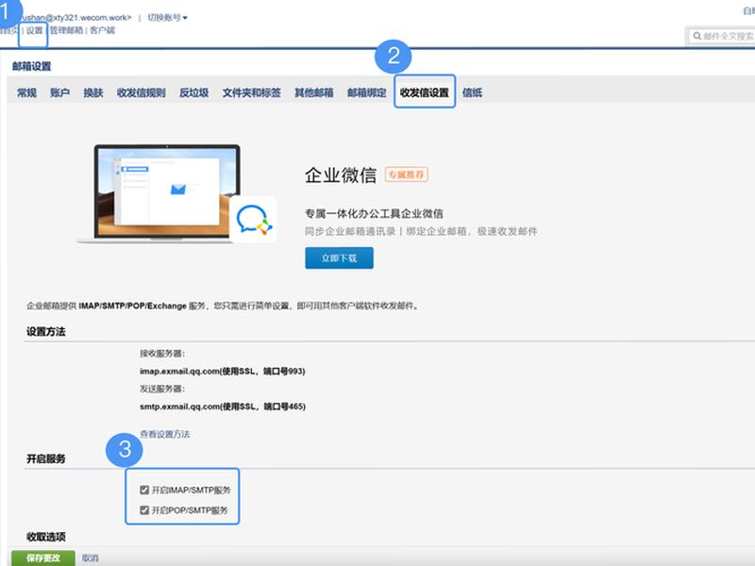Image resolution: width=755 pixels, height=566 pixels.
Task: Click the 立即下载 button
Action: pos(339,258)
